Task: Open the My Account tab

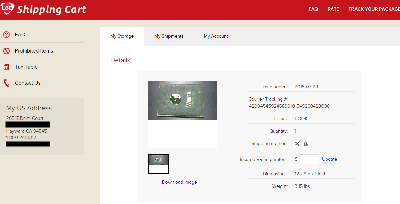Action: coord(216,36)
